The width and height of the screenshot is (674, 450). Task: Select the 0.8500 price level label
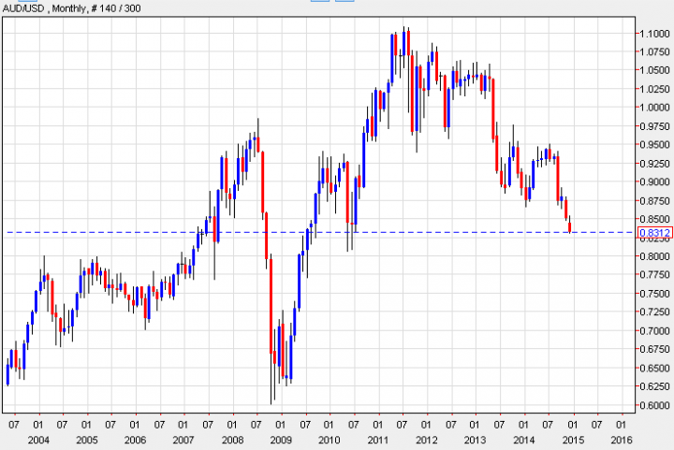(654, 219)
